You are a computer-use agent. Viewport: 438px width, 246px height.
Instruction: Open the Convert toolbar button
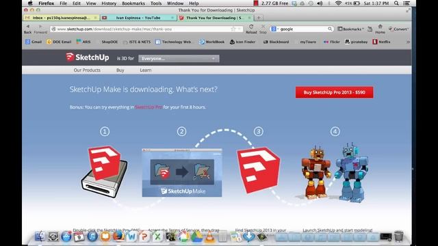[398, 29]
